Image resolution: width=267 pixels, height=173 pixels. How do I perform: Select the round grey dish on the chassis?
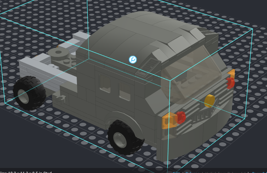59,54
